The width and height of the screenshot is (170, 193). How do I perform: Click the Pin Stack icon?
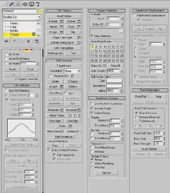point(6,41)
